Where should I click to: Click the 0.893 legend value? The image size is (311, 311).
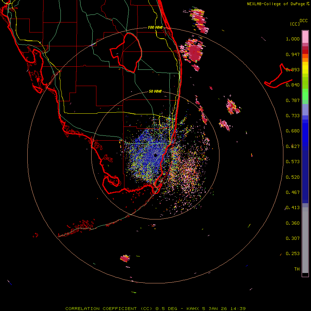pyautogui.click(x=293, y=69)
